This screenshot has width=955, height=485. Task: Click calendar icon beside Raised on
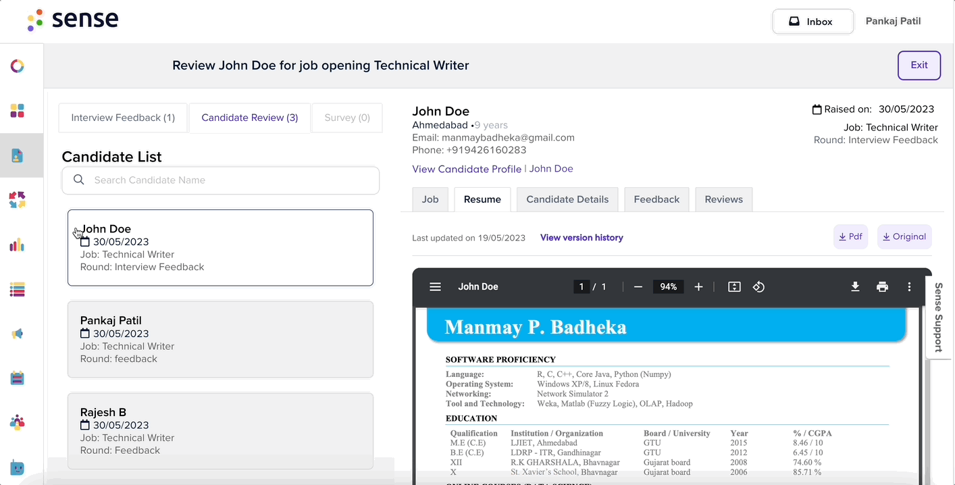point(817,109)
